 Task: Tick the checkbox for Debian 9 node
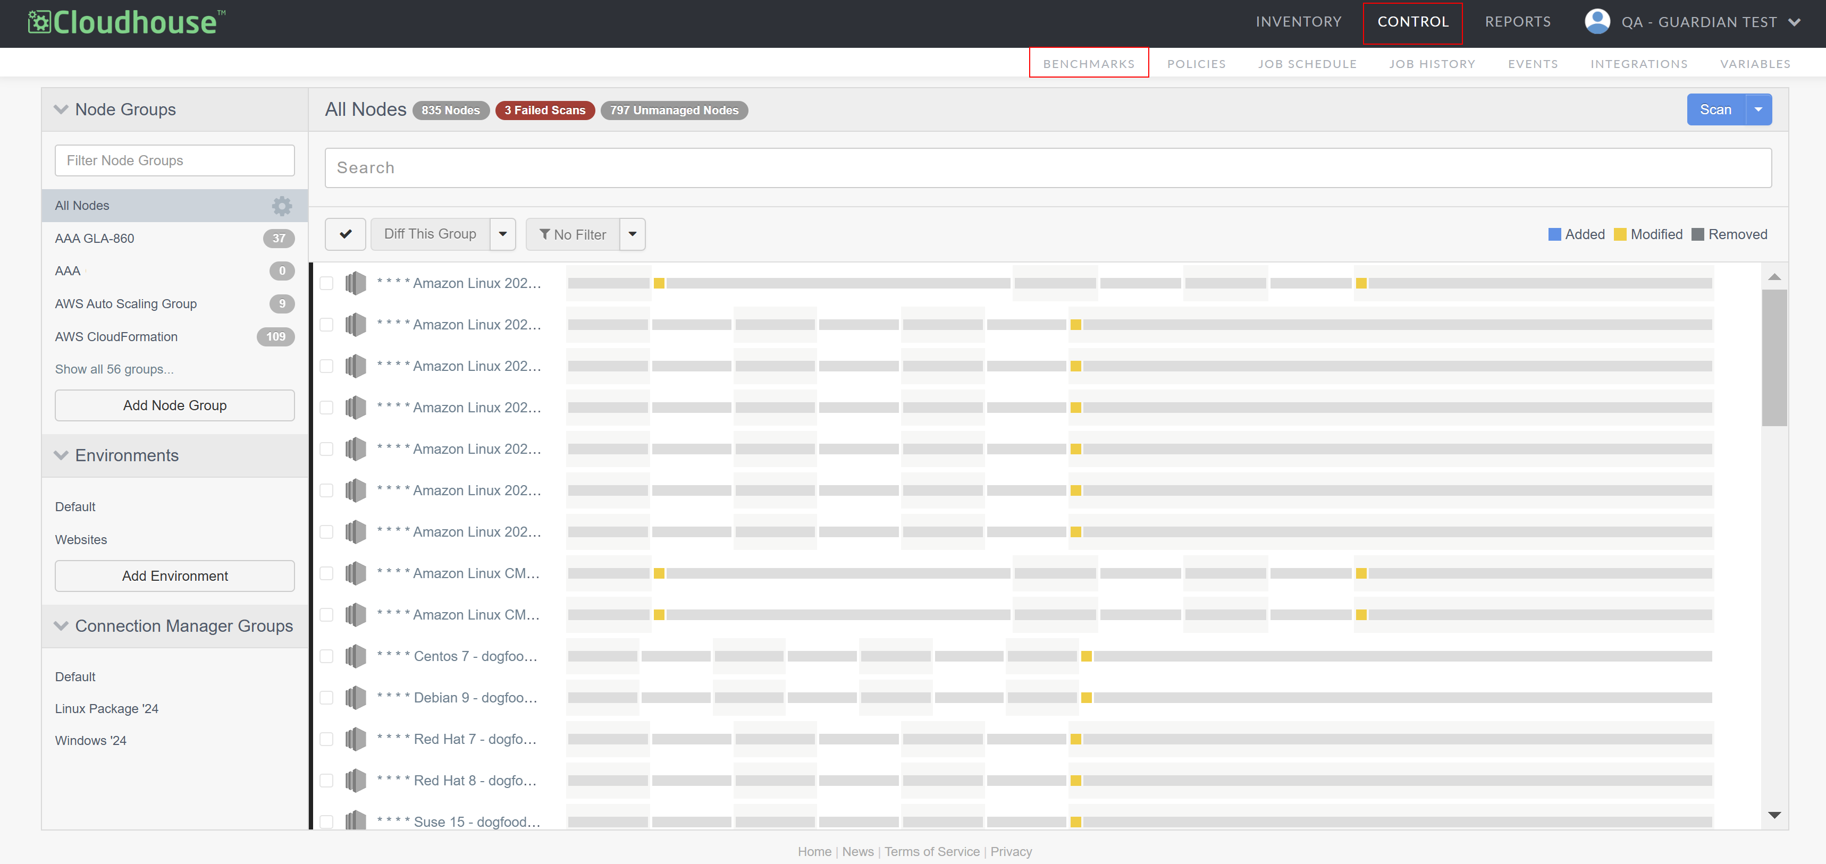point(326,698)
